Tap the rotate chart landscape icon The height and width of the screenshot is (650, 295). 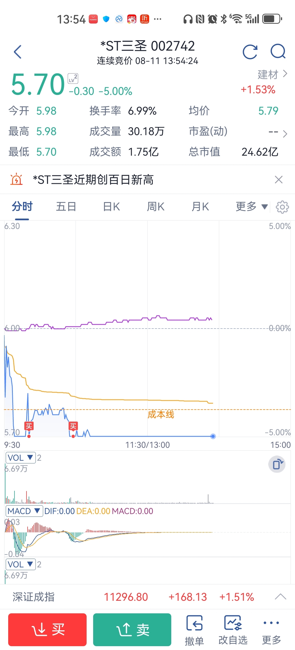(x=277, y=464)
